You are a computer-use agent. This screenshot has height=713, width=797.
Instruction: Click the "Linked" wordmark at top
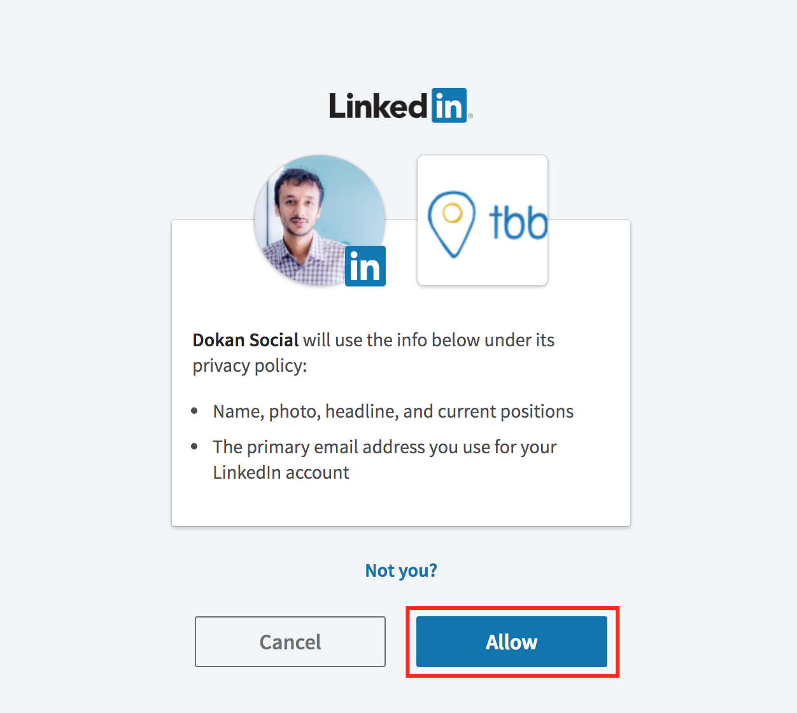[x=378, y=106]
